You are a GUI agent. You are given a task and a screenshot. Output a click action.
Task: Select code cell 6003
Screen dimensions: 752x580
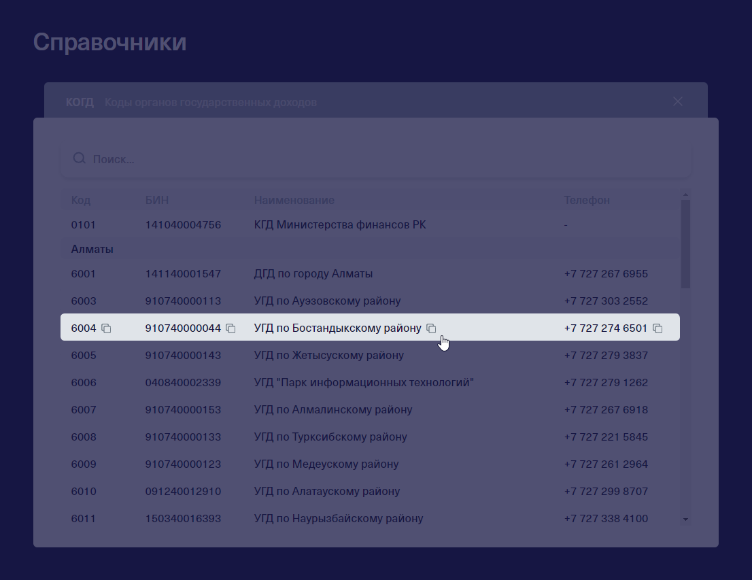tap(84, 301)
